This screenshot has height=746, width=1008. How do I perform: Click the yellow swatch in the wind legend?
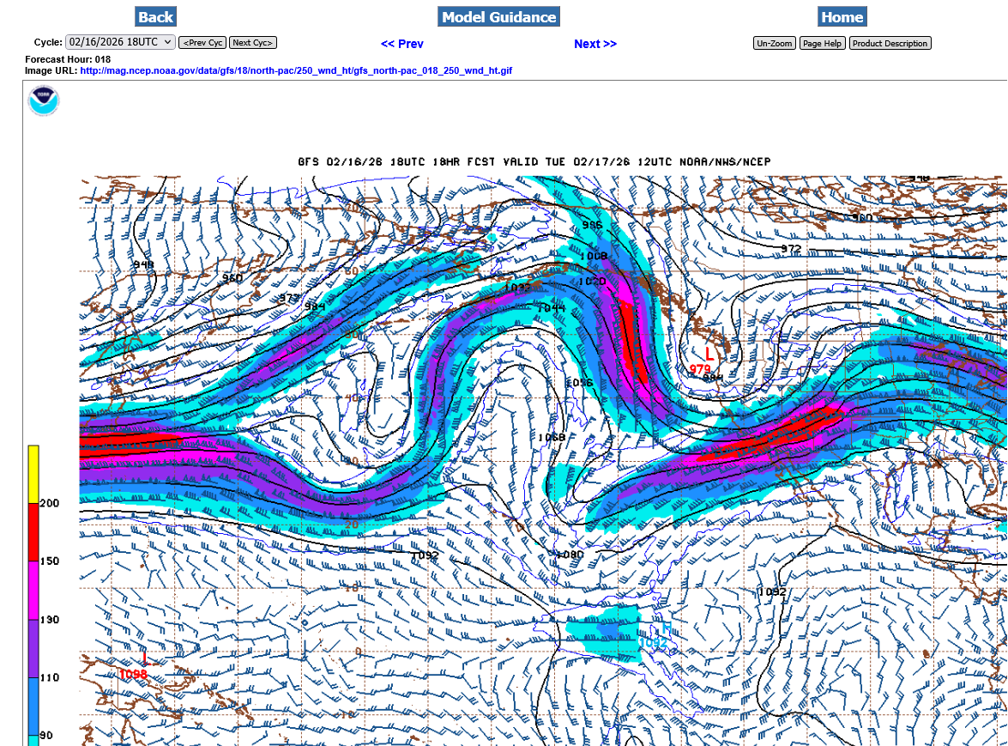33,473
